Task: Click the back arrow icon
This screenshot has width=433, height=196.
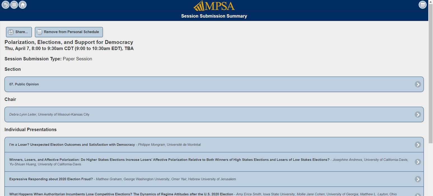Action: 6,5
